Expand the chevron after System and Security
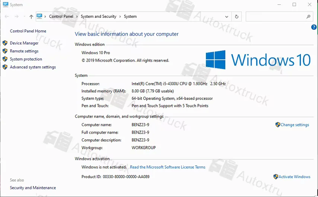This screenshot has width=318, height=197. click(x=120, y=17)
